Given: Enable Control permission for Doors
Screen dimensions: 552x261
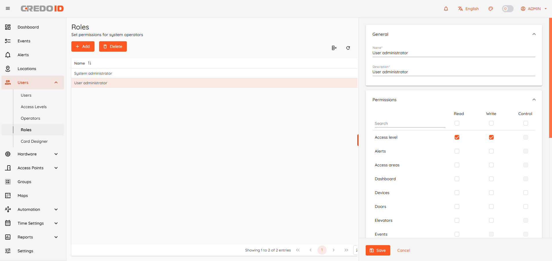Looking at the screenshot, I should [526, 206].
